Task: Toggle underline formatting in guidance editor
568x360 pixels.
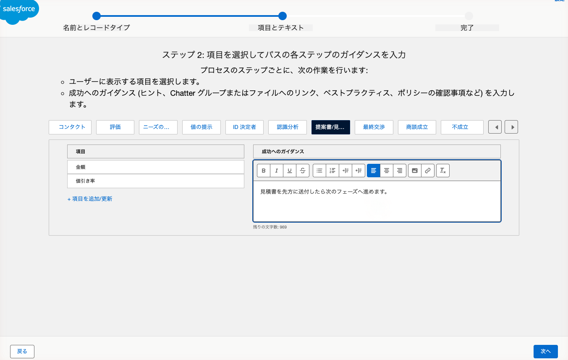Action: click(x=290, y=171)
